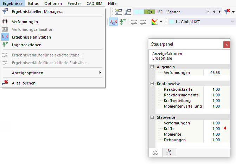236x164 pixels.
Task: Click Alles löschen in the menu
Action: click(x=53, y=83)
